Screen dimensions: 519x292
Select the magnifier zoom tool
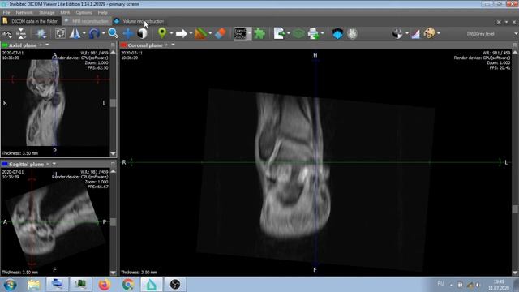click(113, 33)
